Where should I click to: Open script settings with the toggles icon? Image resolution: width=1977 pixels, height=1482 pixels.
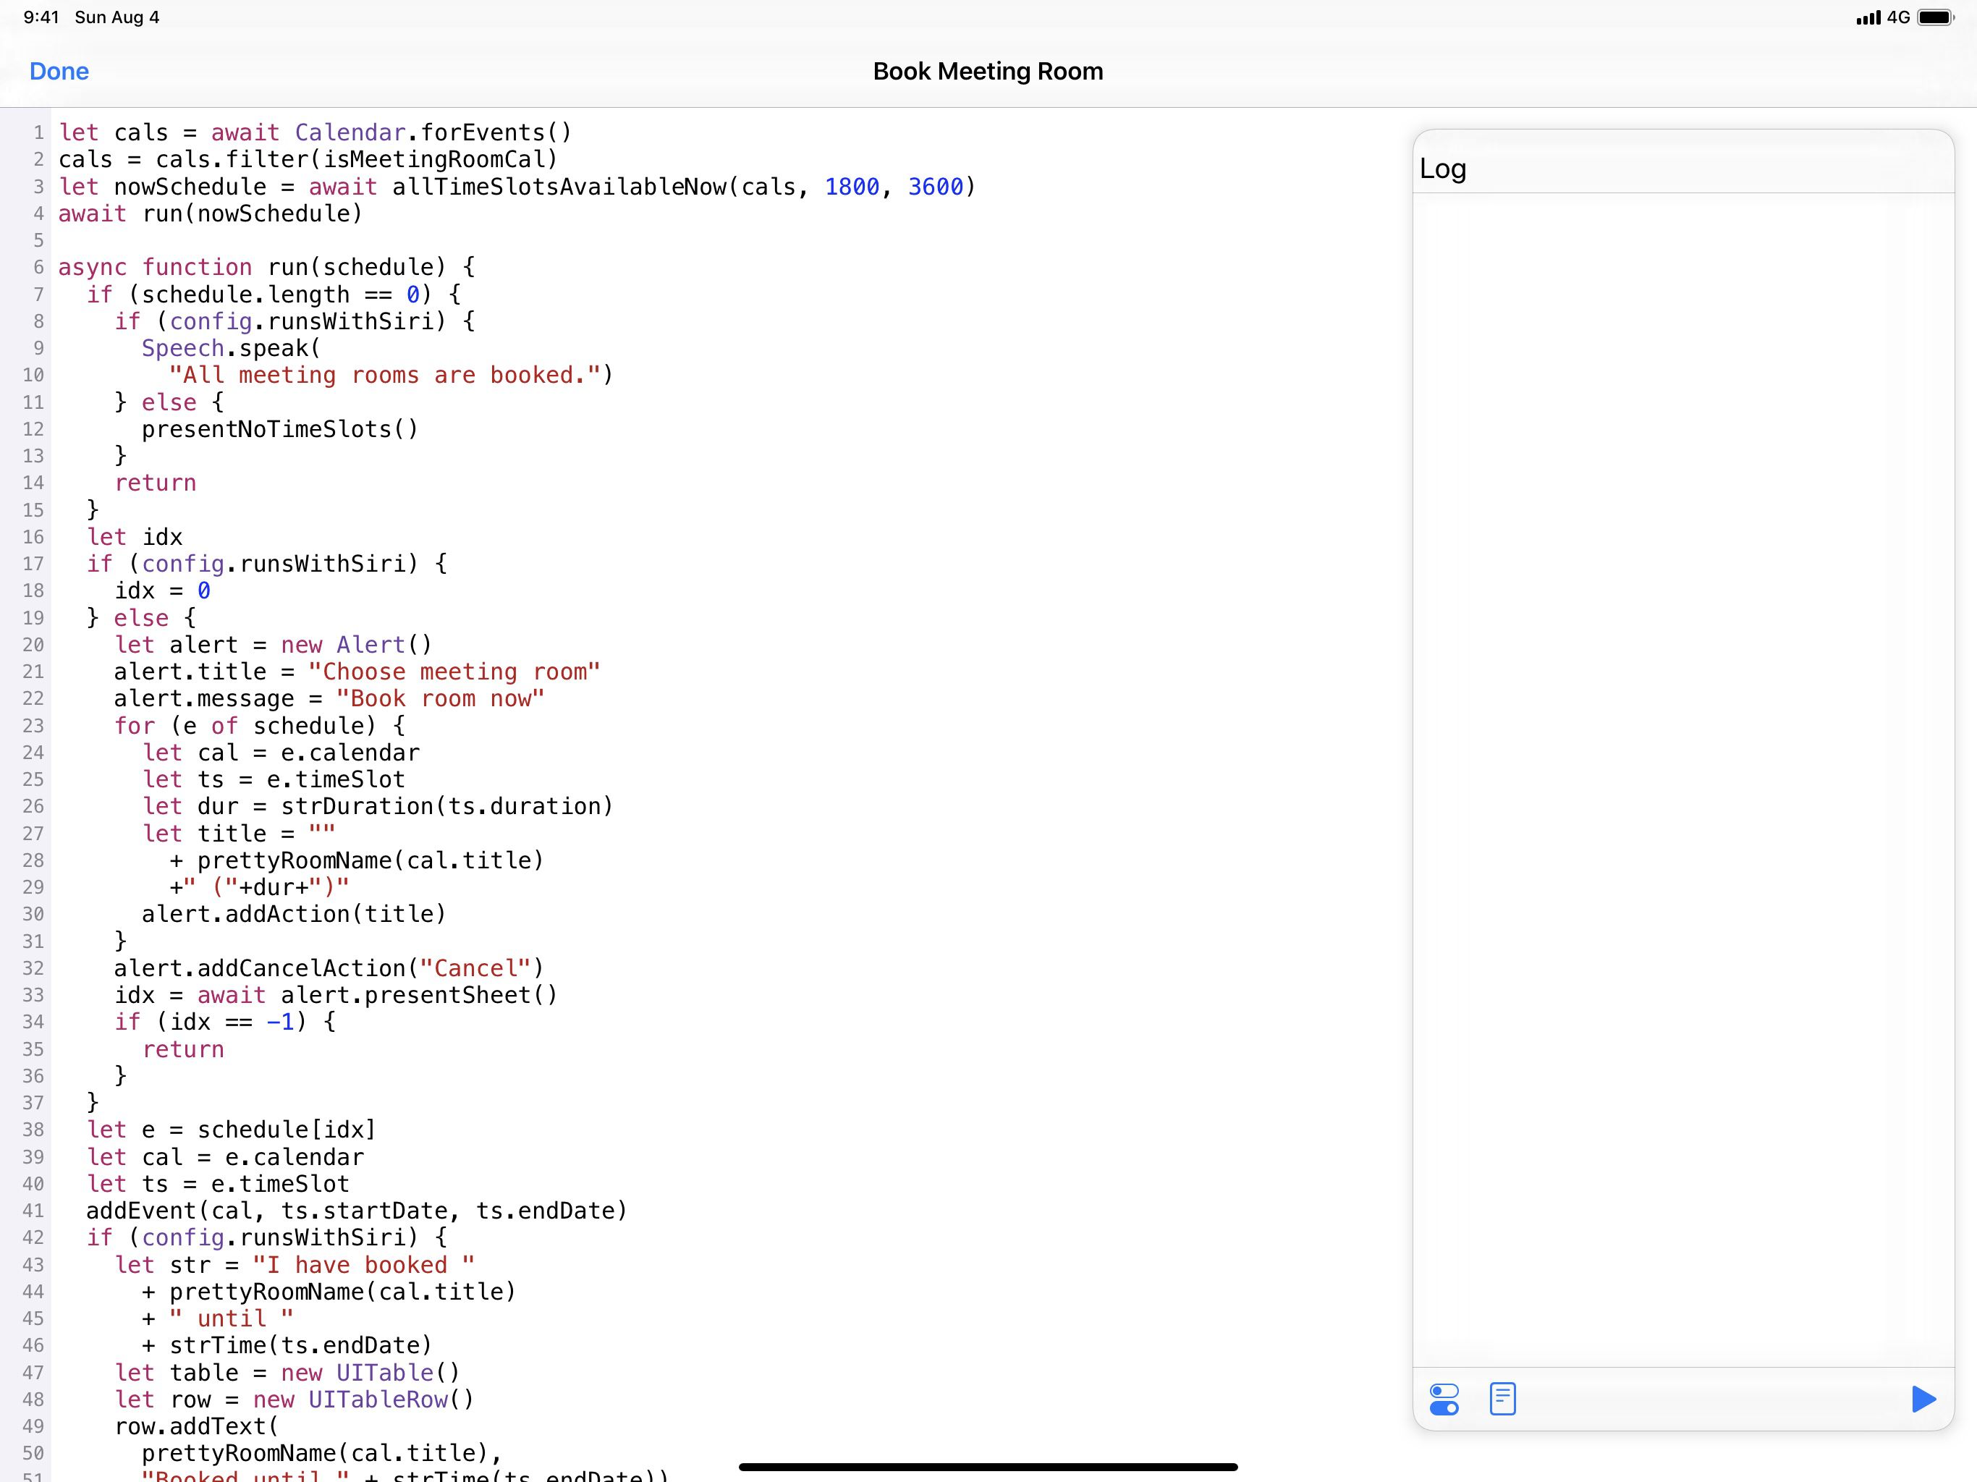[1445, 1400]
